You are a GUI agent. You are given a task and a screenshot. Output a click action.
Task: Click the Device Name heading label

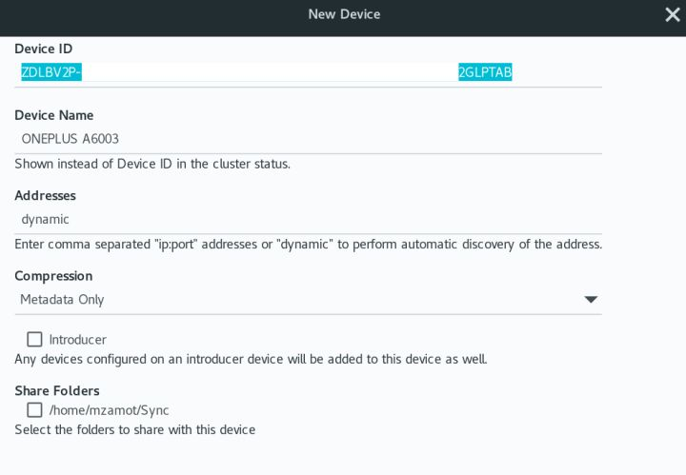pyautogui.click(x=54, y=115)
